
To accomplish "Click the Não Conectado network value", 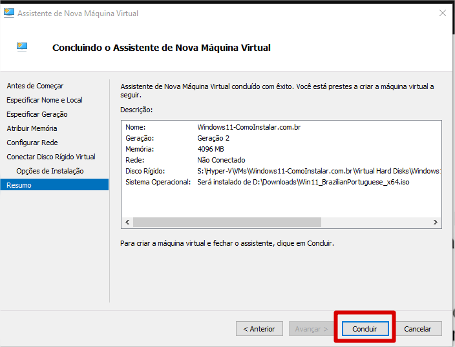I will pos(221,160).
